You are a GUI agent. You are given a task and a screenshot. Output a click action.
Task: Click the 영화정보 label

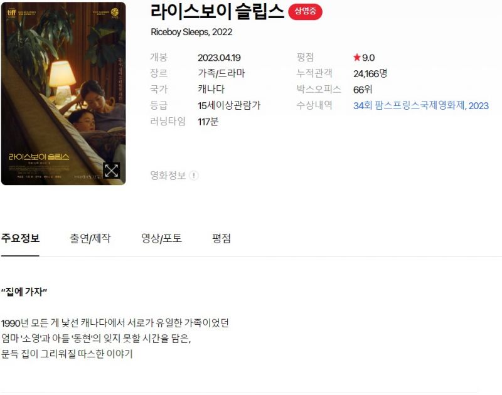[x=168, y=176]
